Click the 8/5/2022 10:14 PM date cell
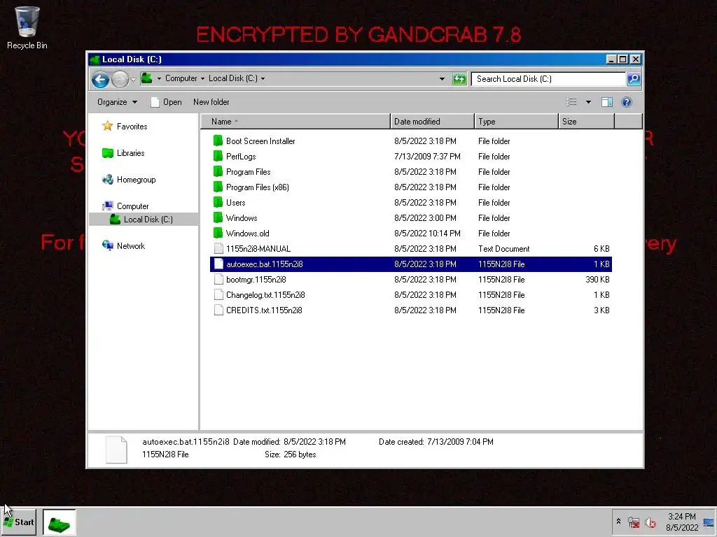Viewport: 717px width, 537px height. (427, 233)
